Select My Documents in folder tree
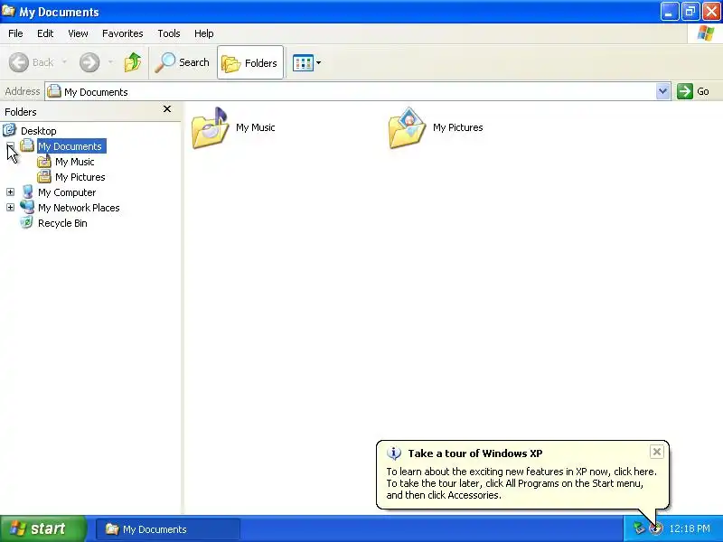The height and width of the screenshot is (542, 723). pos(70,146)
